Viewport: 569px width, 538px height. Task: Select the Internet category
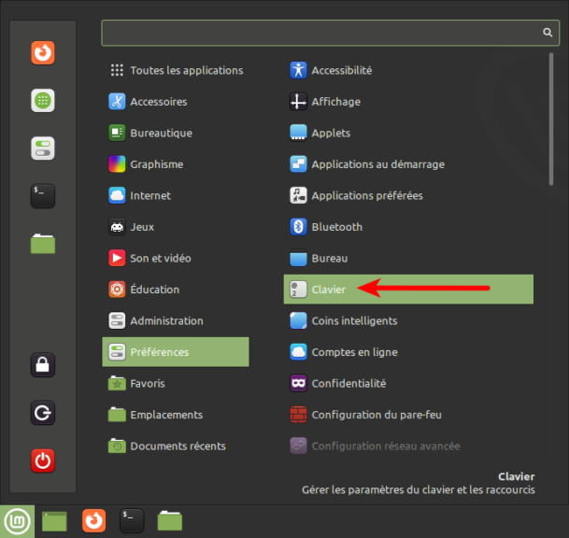pos(176,195)
